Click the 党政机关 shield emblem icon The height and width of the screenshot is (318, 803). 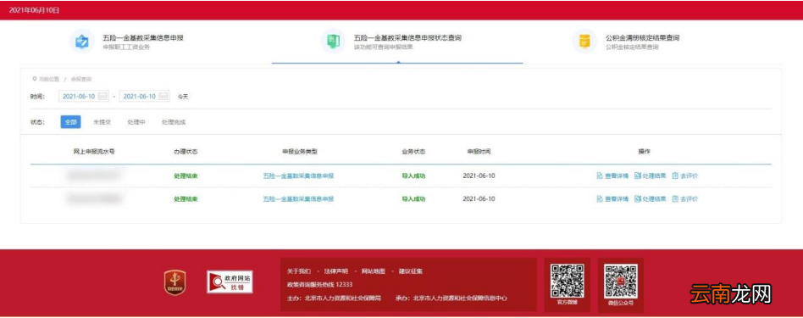coord(174,282)
